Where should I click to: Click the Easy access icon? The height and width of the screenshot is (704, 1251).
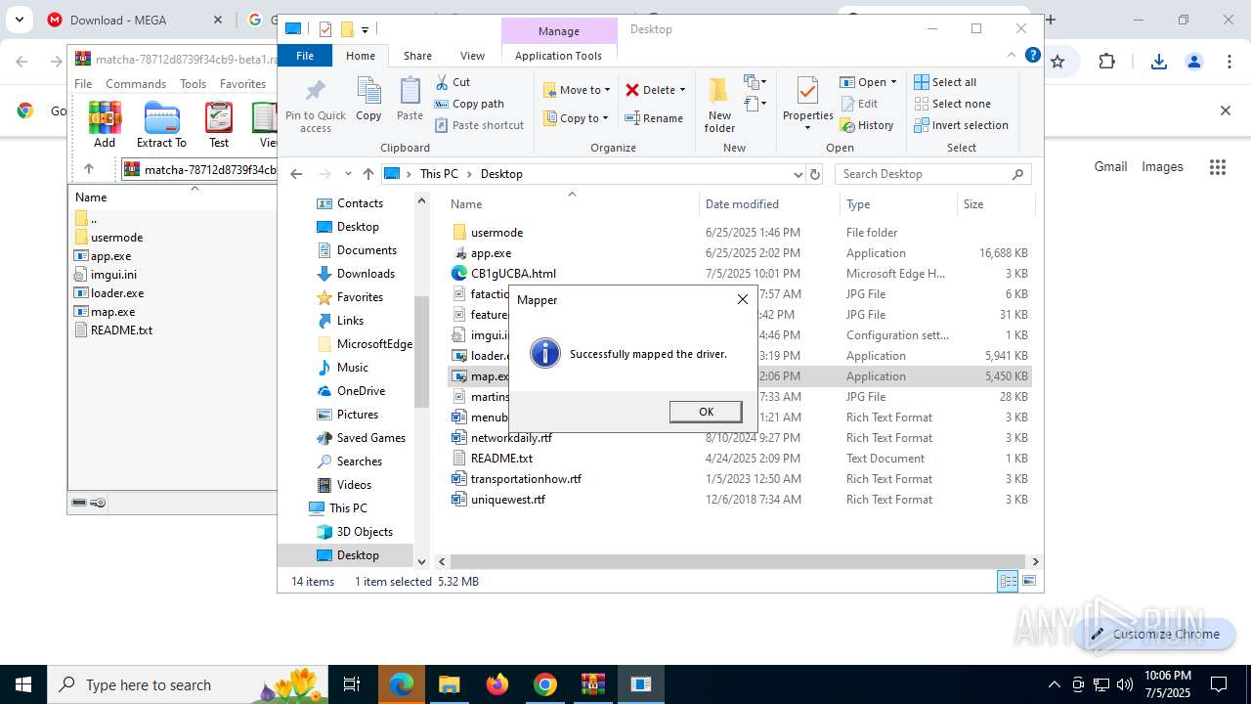coord(755,104)
